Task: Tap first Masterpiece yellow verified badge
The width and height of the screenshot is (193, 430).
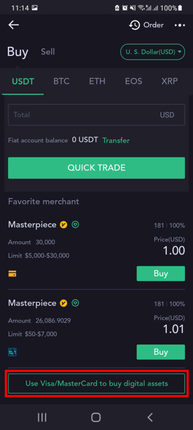Action: 64,225
